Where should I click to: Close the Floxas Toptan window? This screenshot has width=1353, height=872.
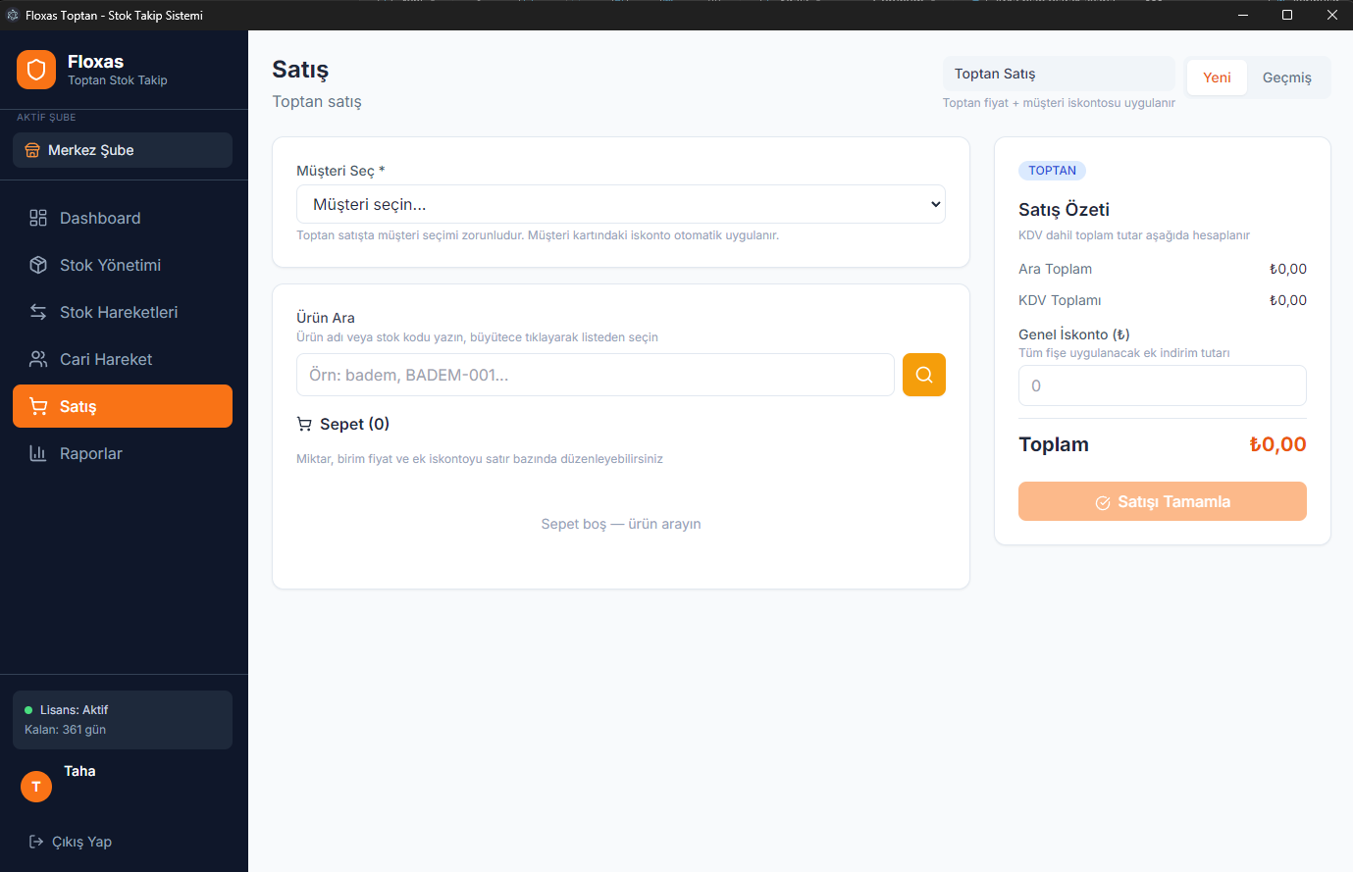1331,15
